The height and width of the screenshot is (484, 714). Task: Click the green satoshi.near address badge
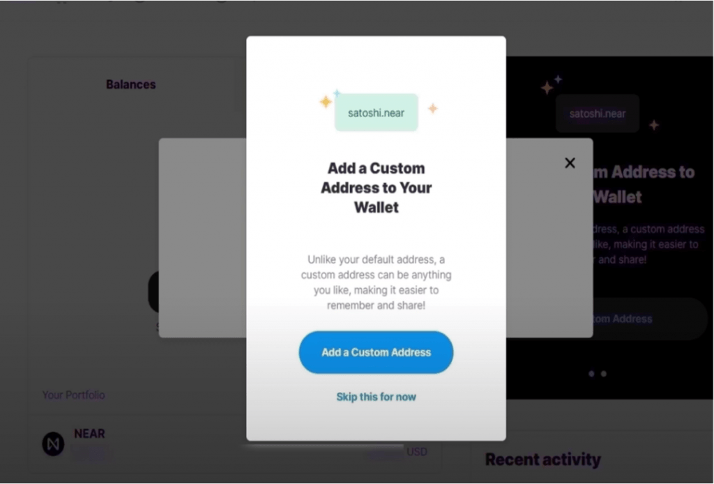pos(376,112)
